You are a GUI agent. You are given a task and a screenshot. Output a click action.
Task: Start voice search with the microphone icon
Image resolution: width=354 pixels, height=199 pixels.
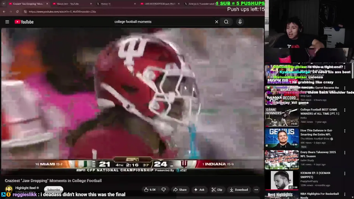pos(240,22)
